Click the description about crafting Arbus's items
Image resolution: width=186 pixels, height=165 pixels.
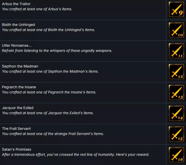[x=37, y=9]
